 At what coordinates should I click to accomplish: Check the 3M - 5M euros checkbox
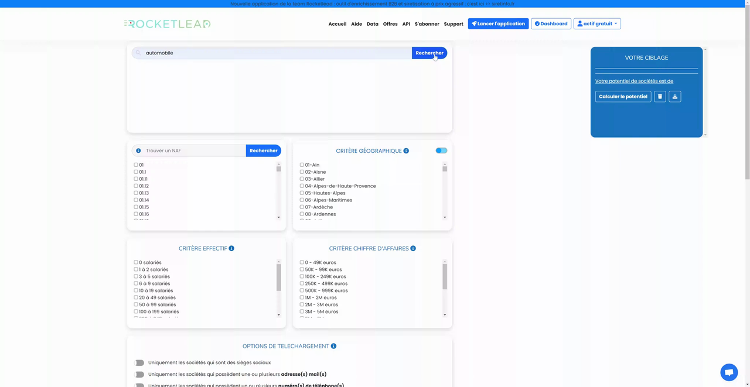302,312
